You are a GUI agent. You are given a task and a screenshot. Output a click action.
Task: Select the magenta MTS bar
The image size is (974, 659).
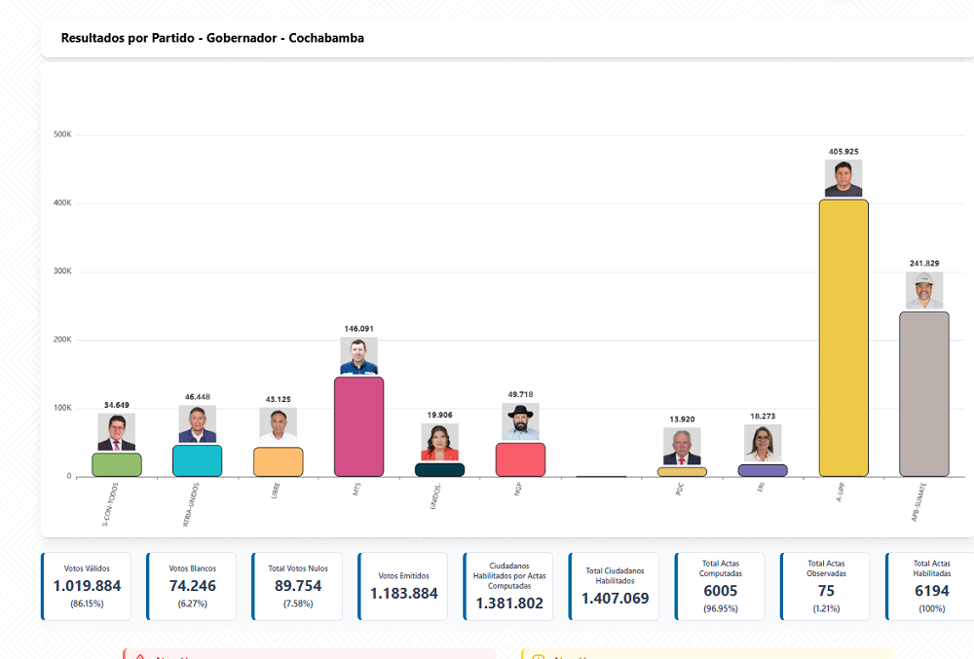[x=358, y=426]
